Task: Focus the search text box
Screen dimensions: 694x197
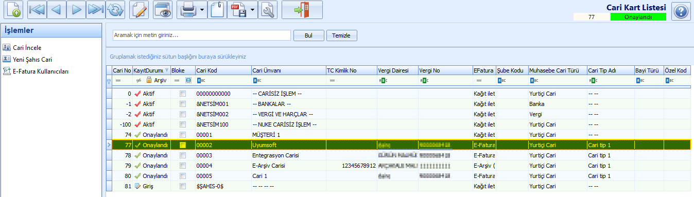Action: point(202,35)
